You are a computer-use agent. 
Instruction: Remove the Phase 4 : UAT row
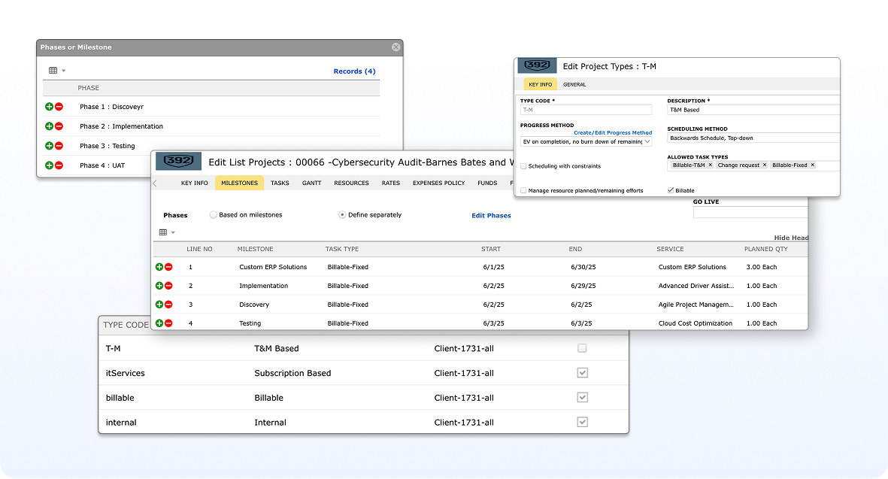click(59, 165)
